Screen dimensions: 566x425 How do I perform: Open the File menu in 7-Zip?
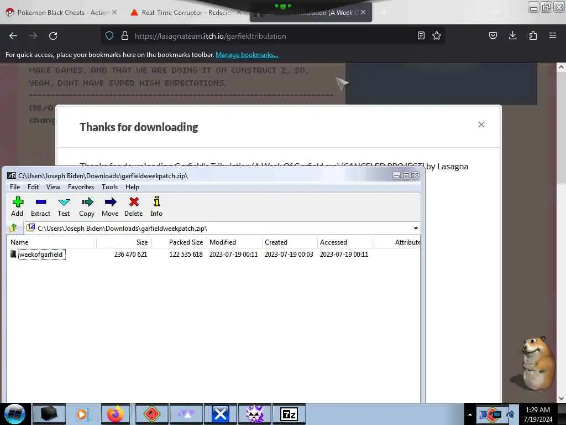15,187
